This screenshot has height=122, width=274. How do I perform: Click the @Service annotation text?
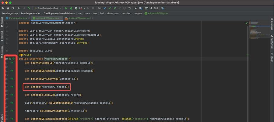25,55
